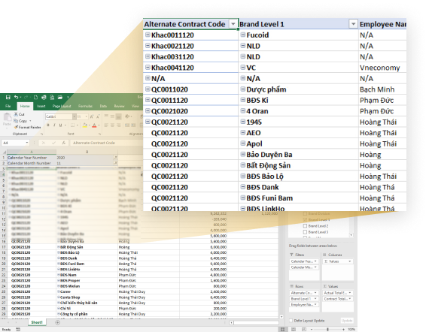Click the Save icon in the quick access toolbar
Screen dimensions: 429x332
point(8,97)
